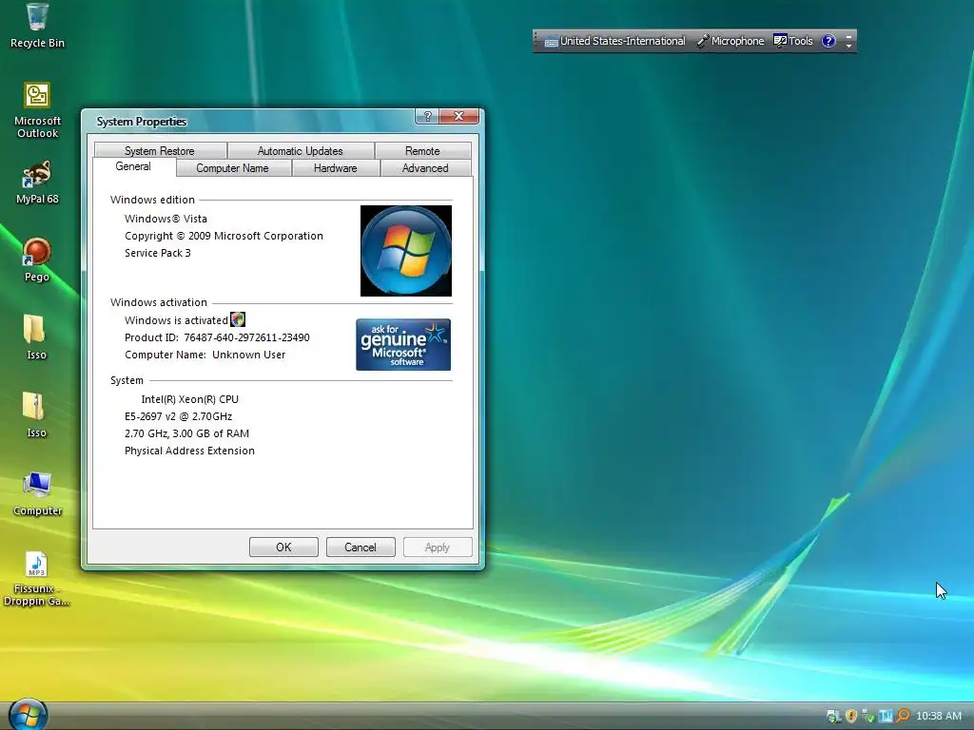Screen dimensions: 974x730
Task: Click the 2.70 GHz, 3.00 GB of RAM text
Action: coord(187,433)
